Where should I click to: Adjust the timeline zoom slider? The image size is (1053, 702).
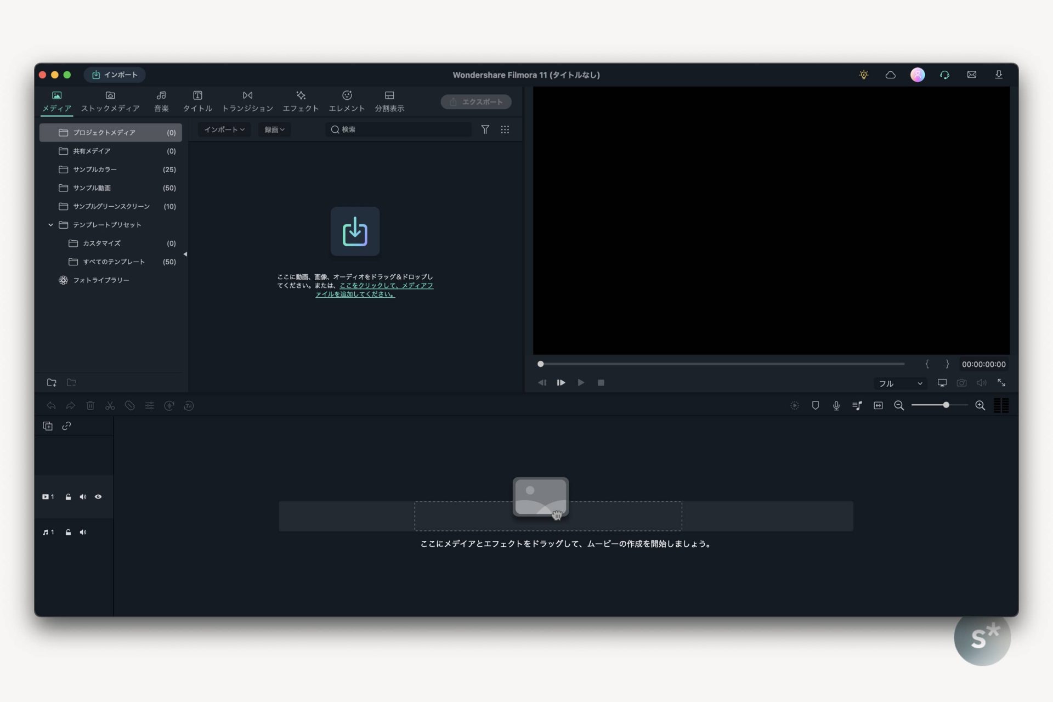[x=946, y=405]
